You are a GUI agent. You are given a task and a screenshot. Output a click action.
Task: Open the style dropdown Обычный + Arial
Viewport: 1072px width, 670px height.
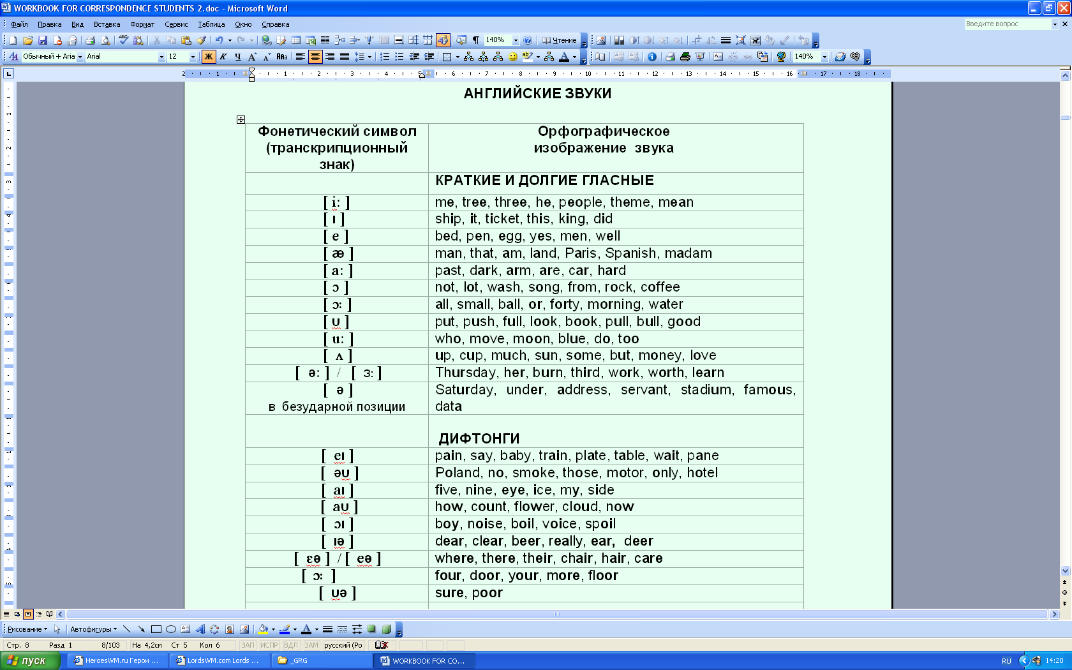pos(80,57)
